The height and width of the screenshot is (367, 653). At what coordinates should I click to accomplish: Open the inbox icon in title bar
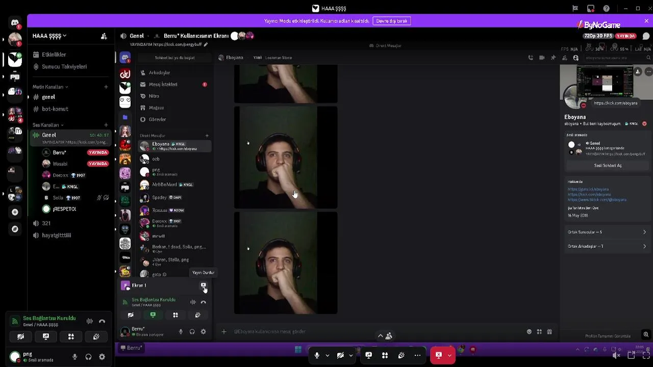tap(591, 8)
